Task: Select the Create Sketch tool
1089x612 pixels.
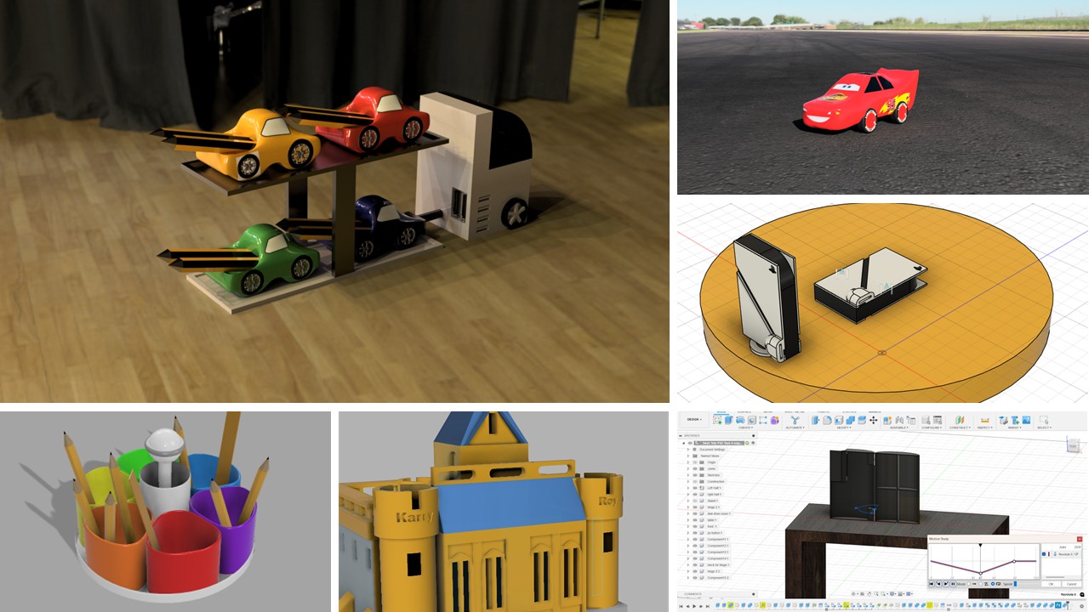Action: point(717,420)
